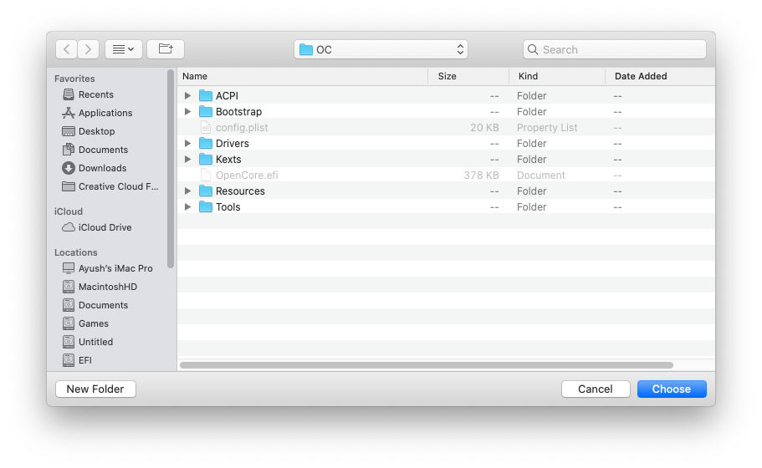Select Creative Cloud Files in the sidebar
This screenshot has height=468, width=762.
pos(110,187)
